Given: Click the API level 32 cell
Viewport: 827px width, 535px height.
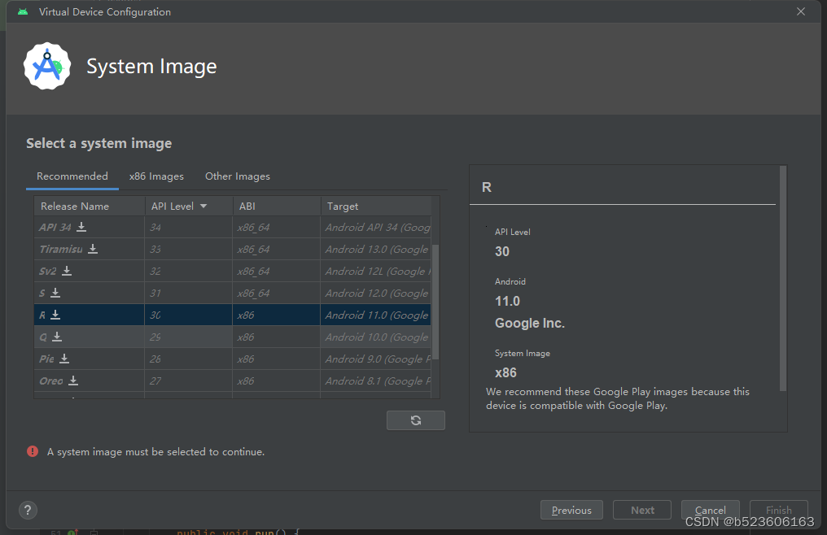Looking at the screenshot, I should 189,271.
